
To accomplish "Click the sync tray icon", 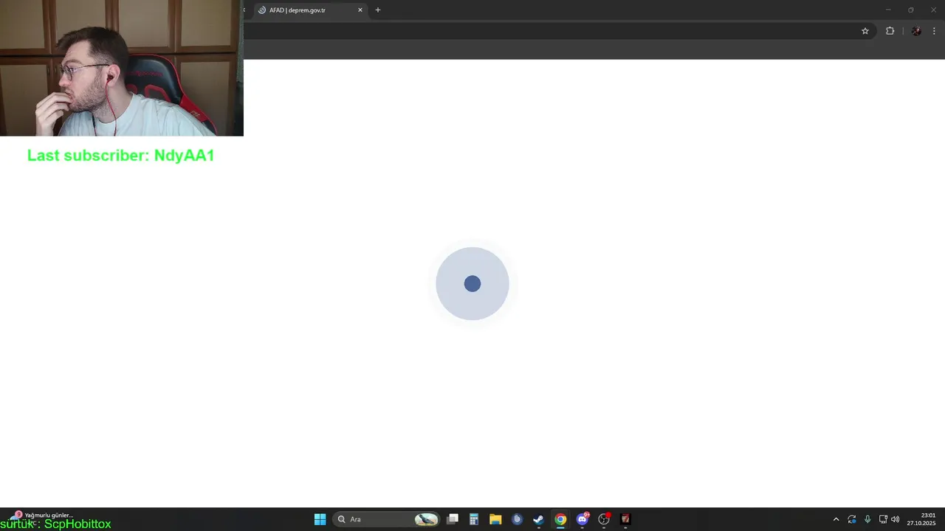I will [x=852, y=519].
